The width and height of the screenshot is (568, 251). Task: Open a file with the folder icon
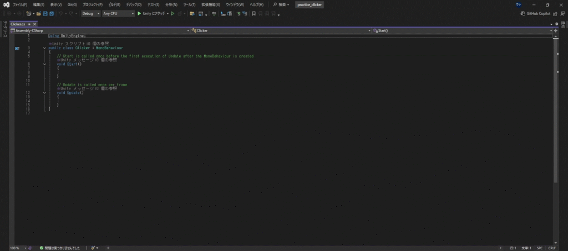pos(38,13)
